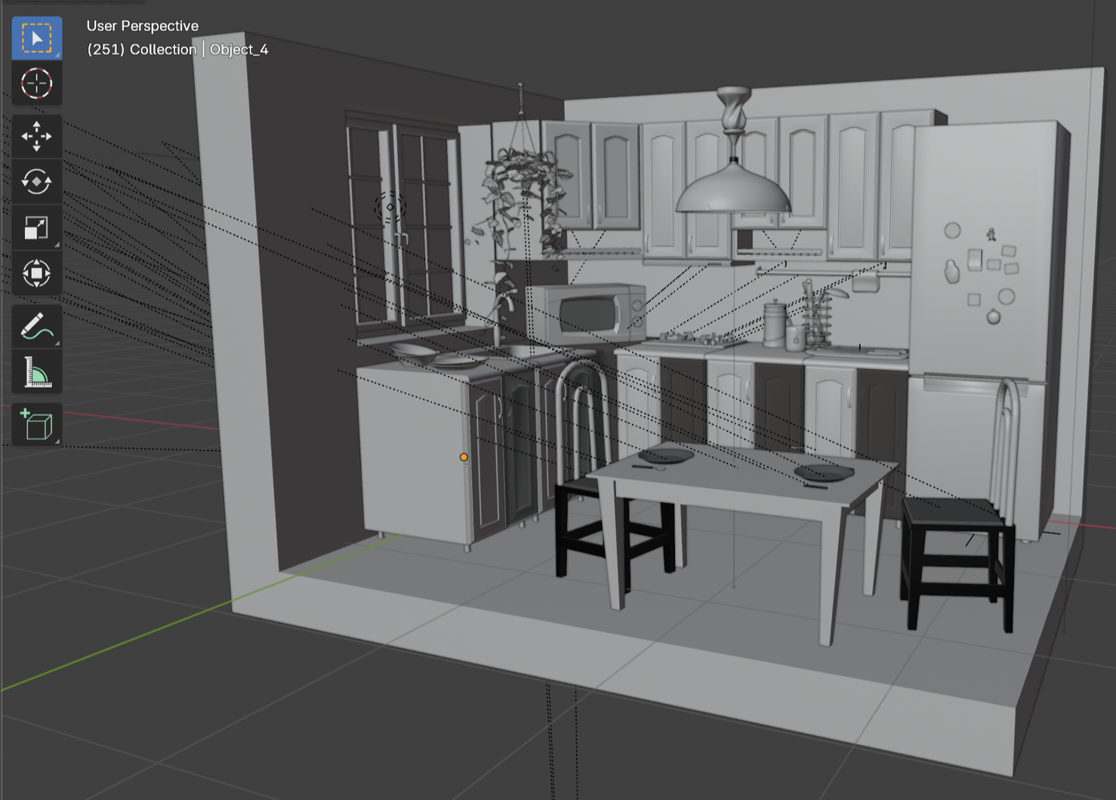The image size is (1116, 800).
Task: Select the Annotate pencil tool
Action: tap(36, 327)
